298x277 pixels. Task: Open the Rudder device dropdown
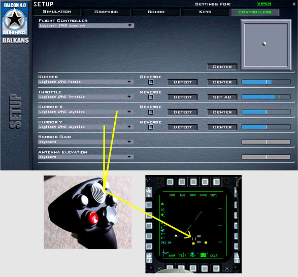[86, 82]
